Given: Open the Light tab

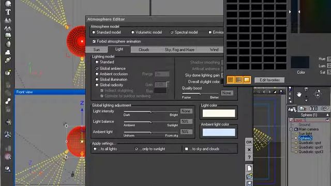Looking at the screenshot, I should coord(119,49).
